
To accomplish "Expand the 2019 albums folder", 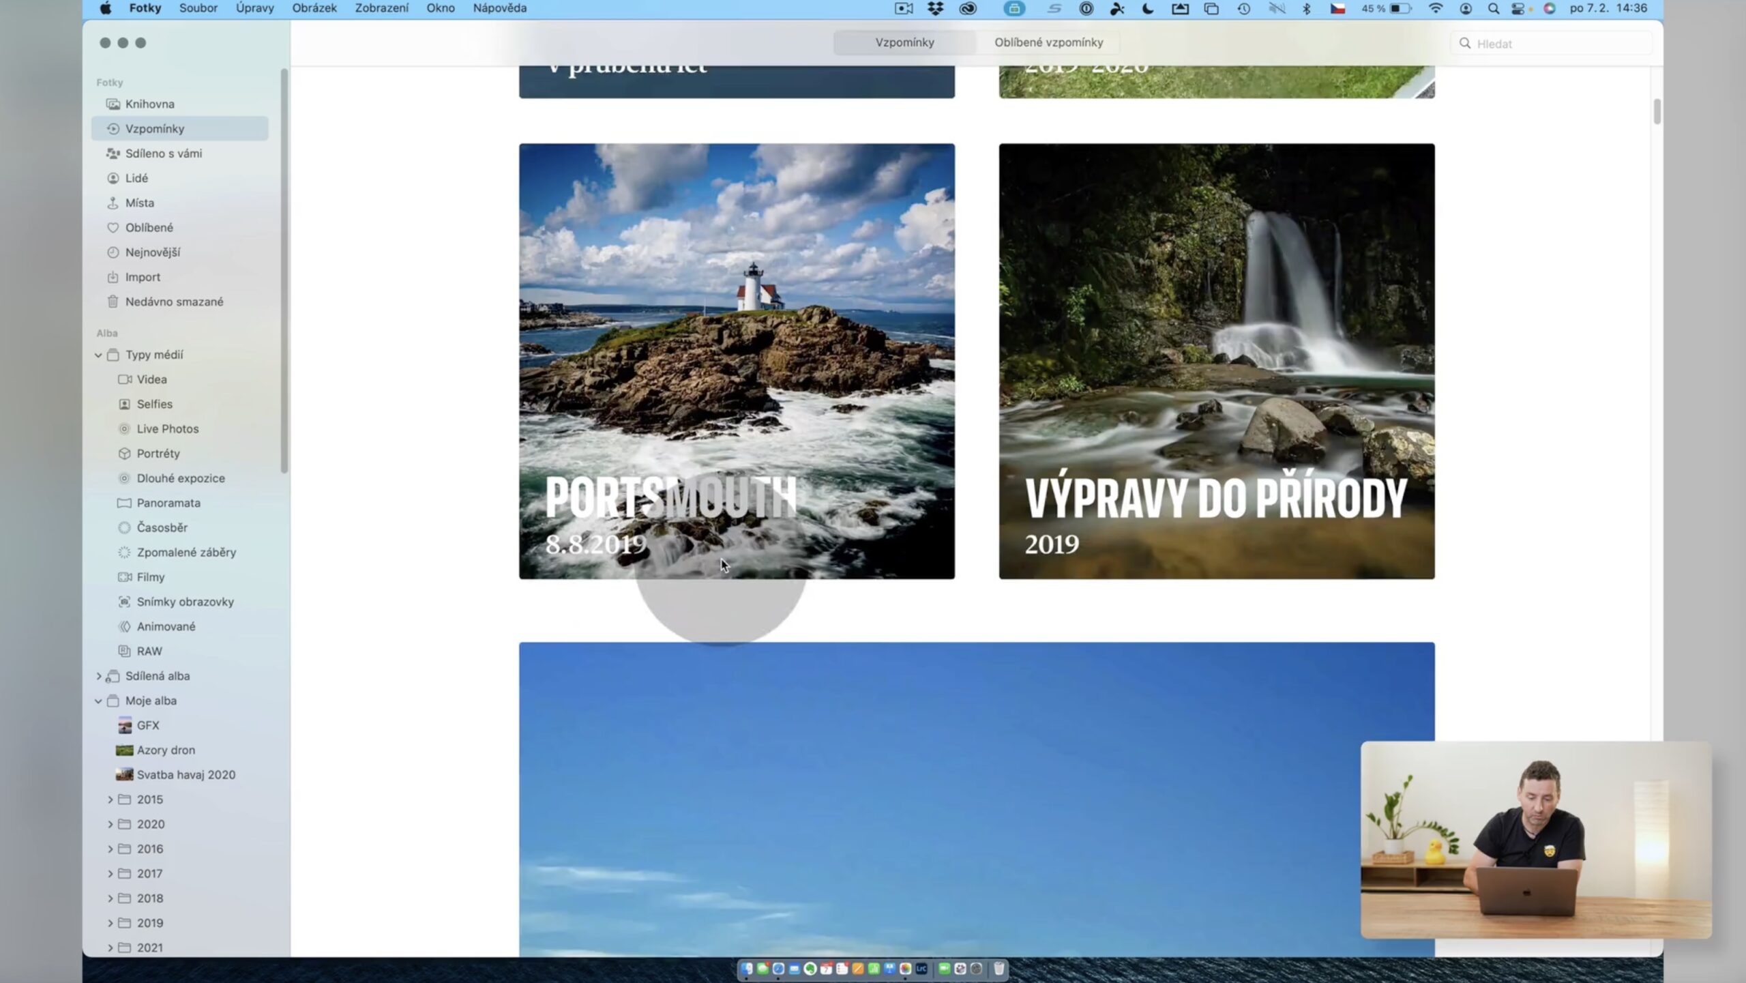I will tap(110, 923).
